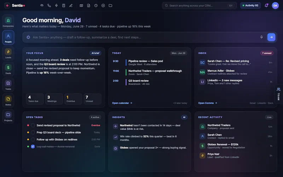Expand the Team side panel tab
The width and height of the screenshot is (283, 177).
pos(278,94)
